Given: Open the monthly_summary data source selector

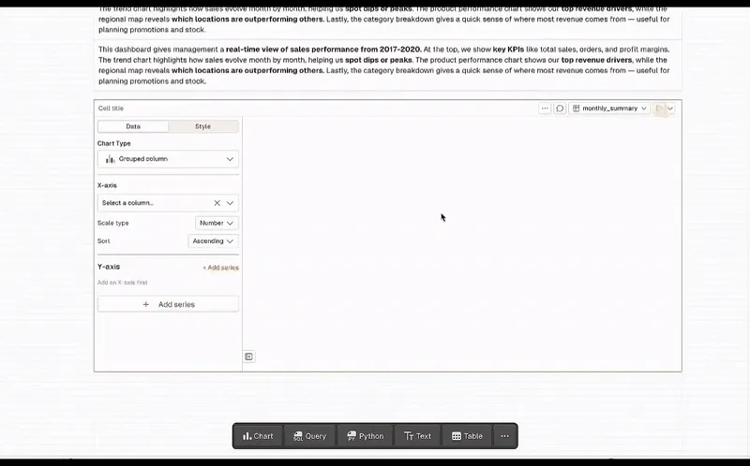Looking at the screenshot, I should coord(609,109).
